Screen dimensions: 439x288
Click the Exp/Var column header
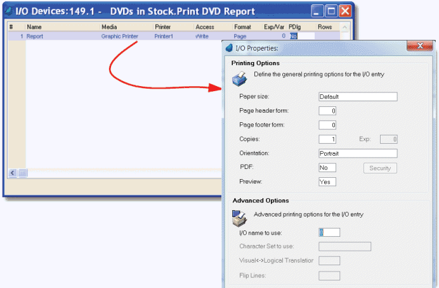(274, 27)
